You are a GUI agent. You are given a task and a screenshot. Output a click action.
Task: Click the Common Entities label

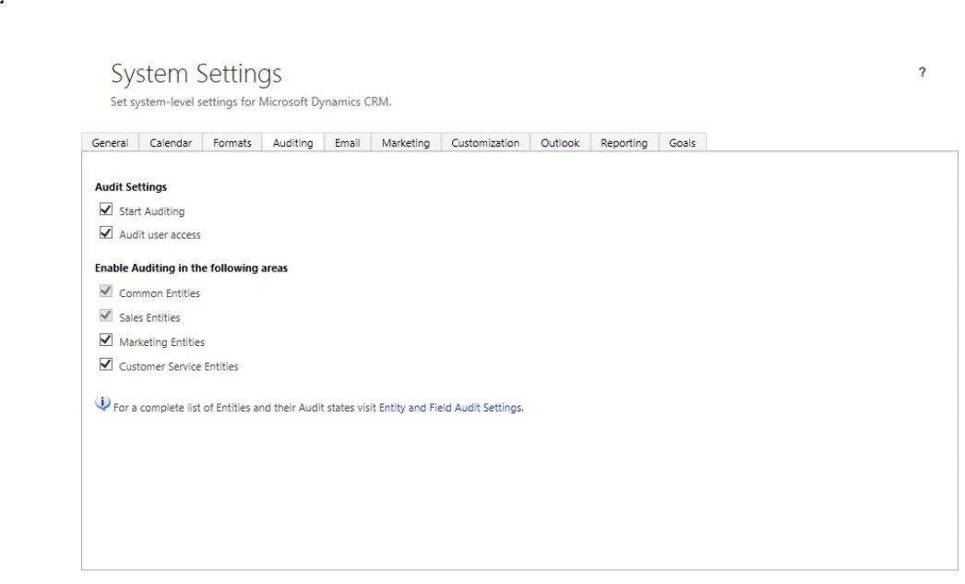tap(160, 293)
